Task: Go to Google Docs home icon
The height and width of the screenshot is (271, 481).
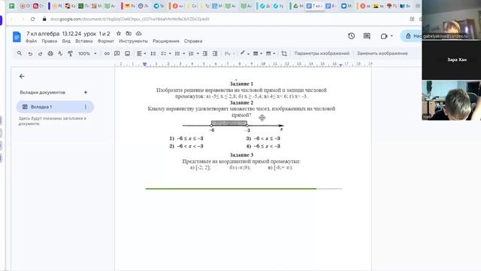Action: tap(17, 37)
